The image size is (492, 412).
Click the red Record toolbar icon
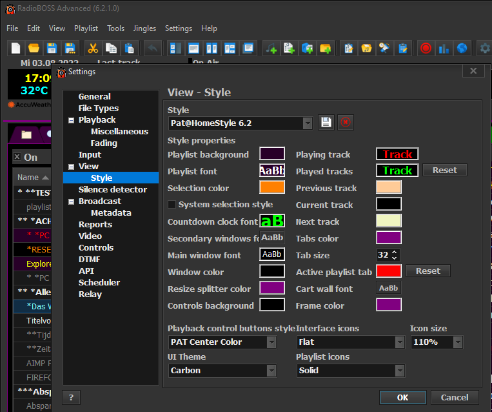[426, 48]
